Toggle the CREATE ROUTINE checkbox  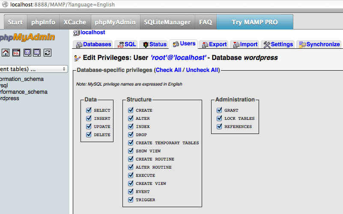[131, 159]
